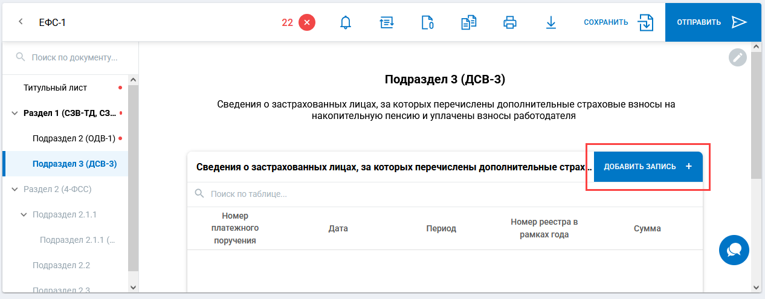The height and width of the screenshot is (299, 765).
Task: Collapse Раздел 1 tree section
Action: point(15,113)
